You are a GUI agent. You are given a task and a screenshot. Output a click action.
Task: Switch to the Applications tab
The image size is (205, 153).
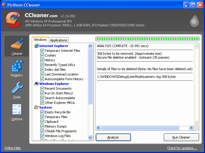pos(59,40)
